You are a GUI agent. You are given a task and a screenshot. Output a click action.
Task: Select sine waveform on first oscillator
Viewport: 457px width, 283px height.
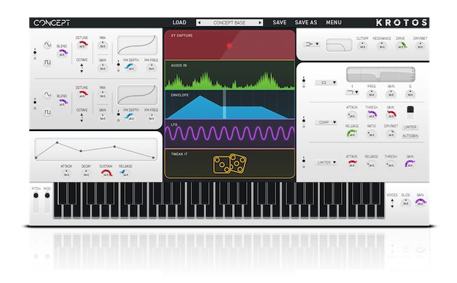(x=47, y=45)
